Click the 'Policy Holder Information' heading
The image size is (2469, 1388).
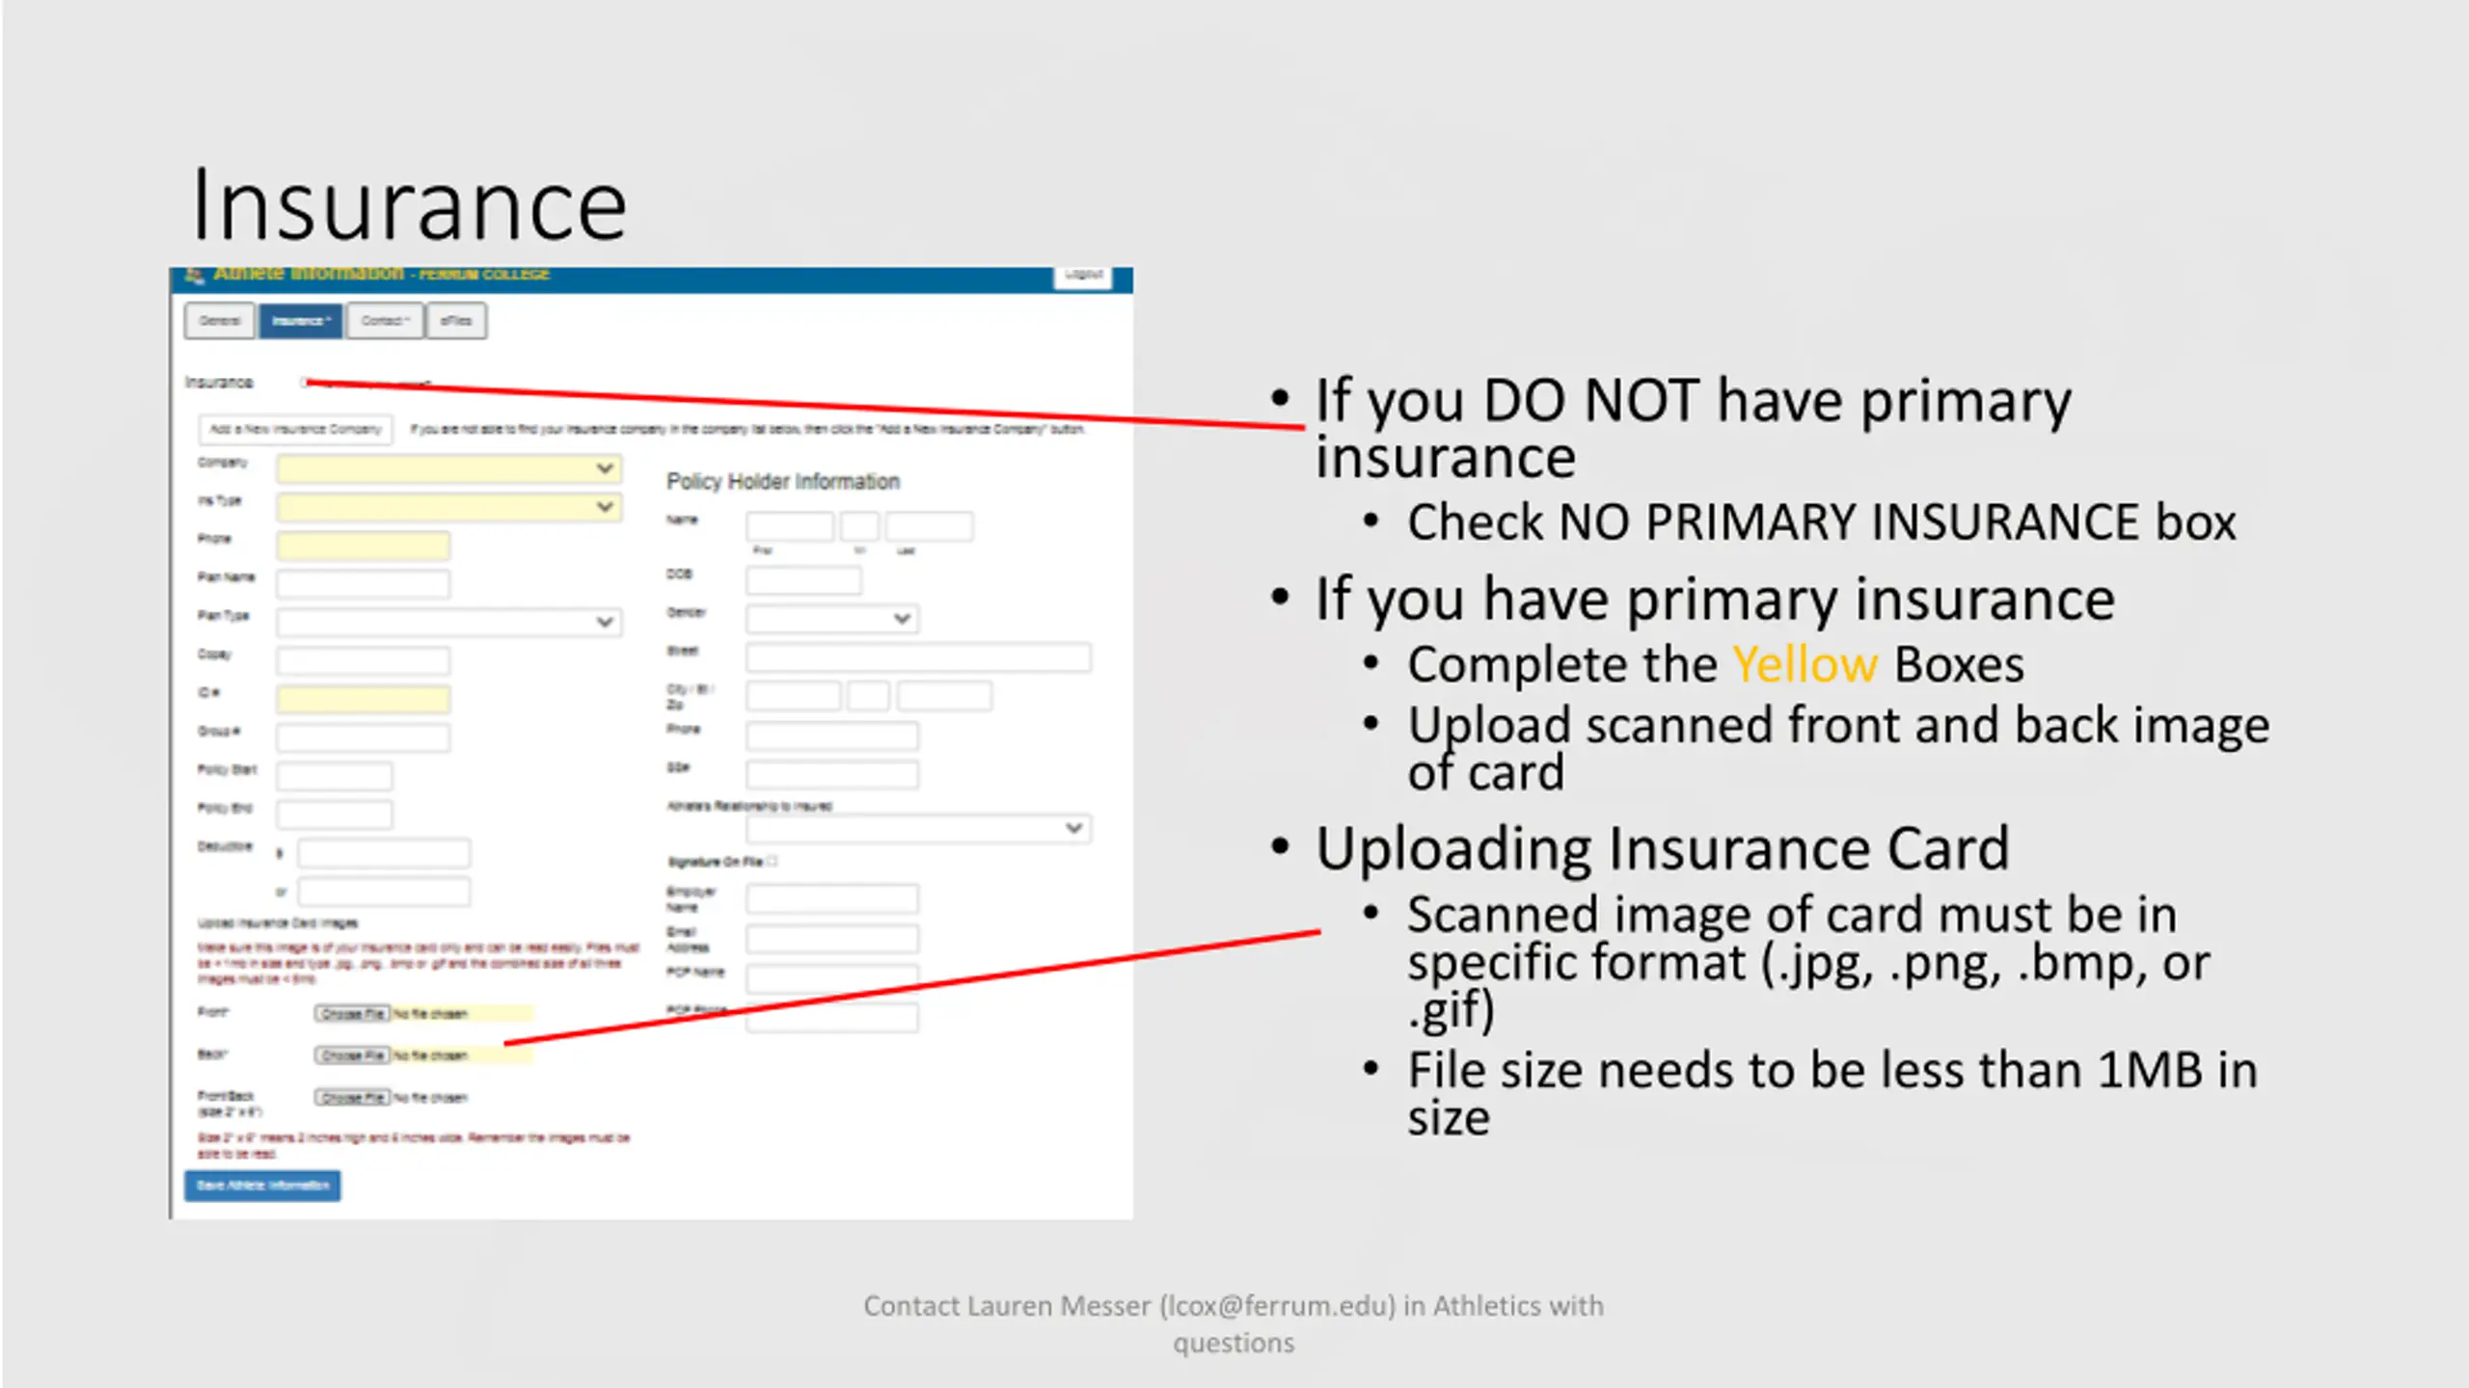[783, 482]
